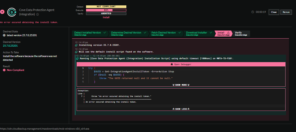
Task: Copy the 'Installing version' log line
Action: [76, 45]
